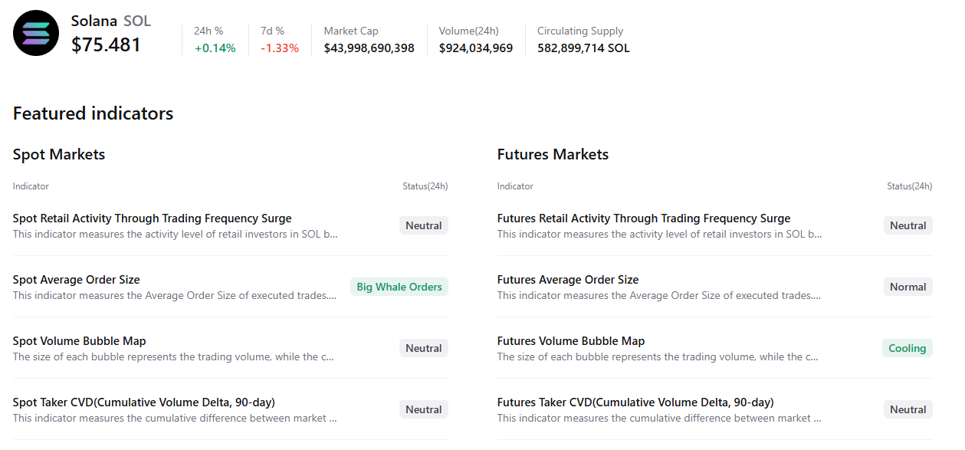Open Spot Retail Activity Through Trading Frequency Surge
Viewport: 965px width, 450px height.
click(x=153, y=218)
